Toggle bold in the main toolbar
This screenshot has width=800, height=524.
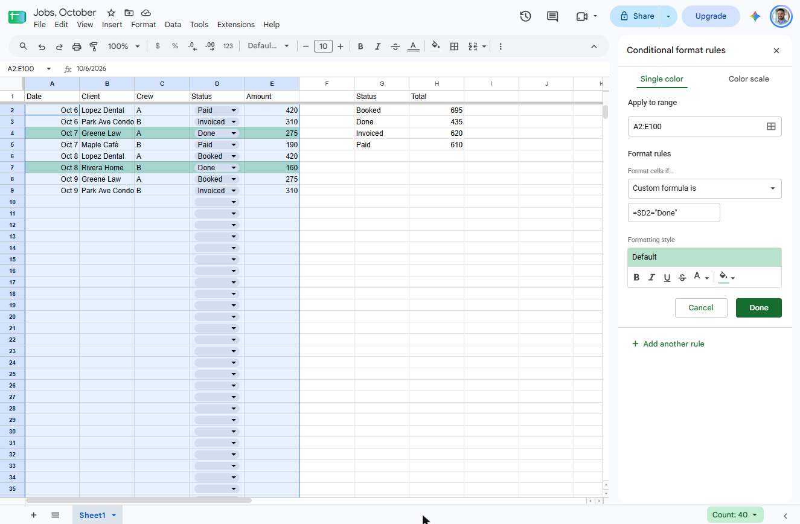(x=360, y=46)
